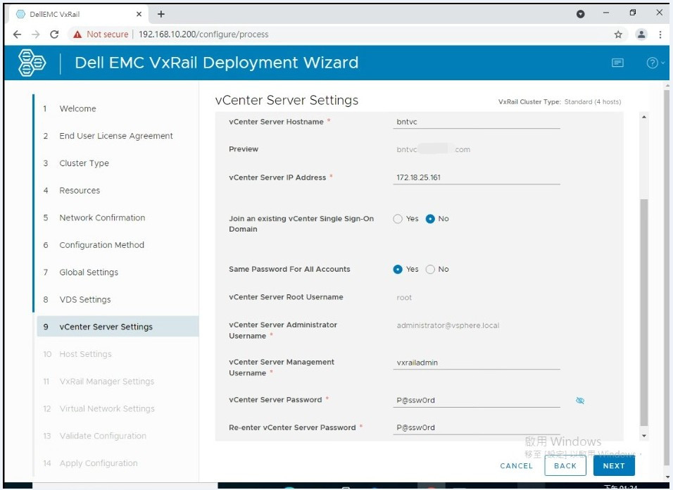Open Chrome three-dot menu
This screenshot has width=673, height=490.
point(660,34)
